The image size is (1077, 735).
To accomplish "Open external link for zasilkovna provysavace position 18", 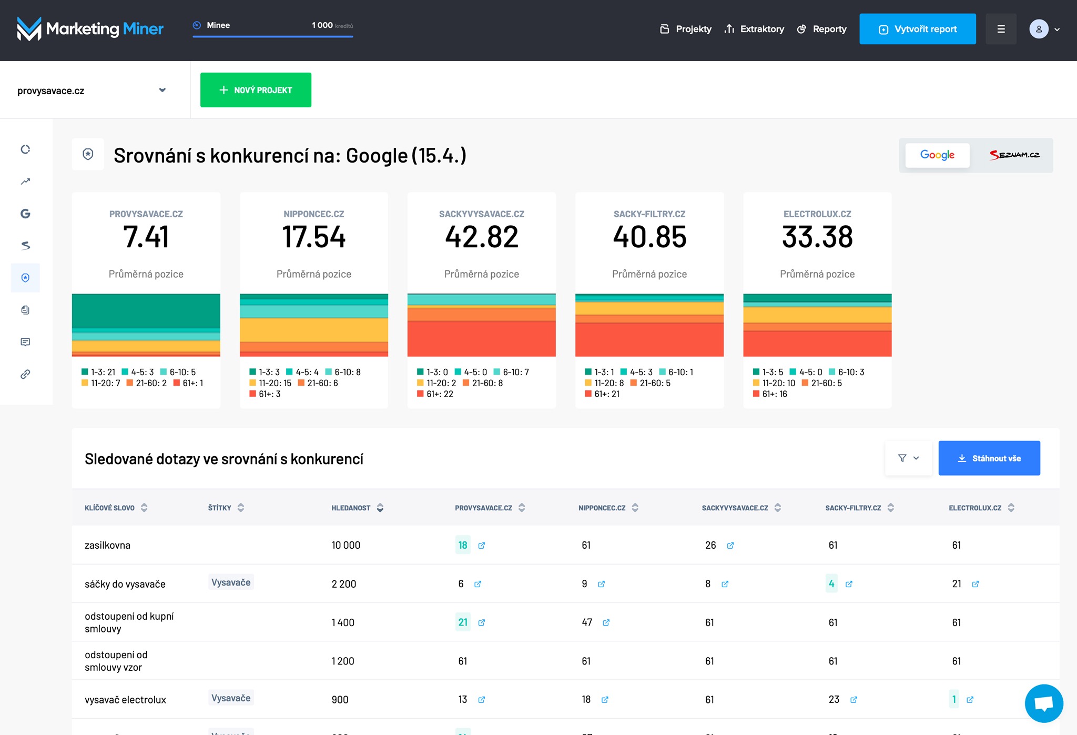I will tap(481, 546).
